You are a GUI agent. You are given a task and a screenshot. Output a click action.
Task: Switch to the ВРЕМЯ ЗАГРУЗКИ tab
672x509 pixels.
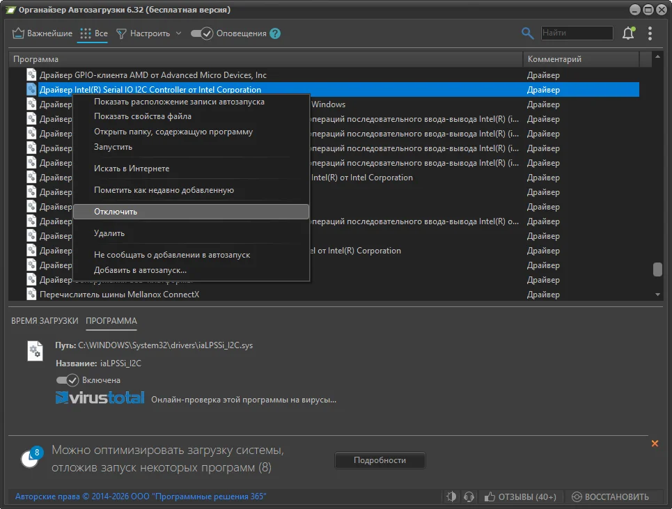point(45,321)
